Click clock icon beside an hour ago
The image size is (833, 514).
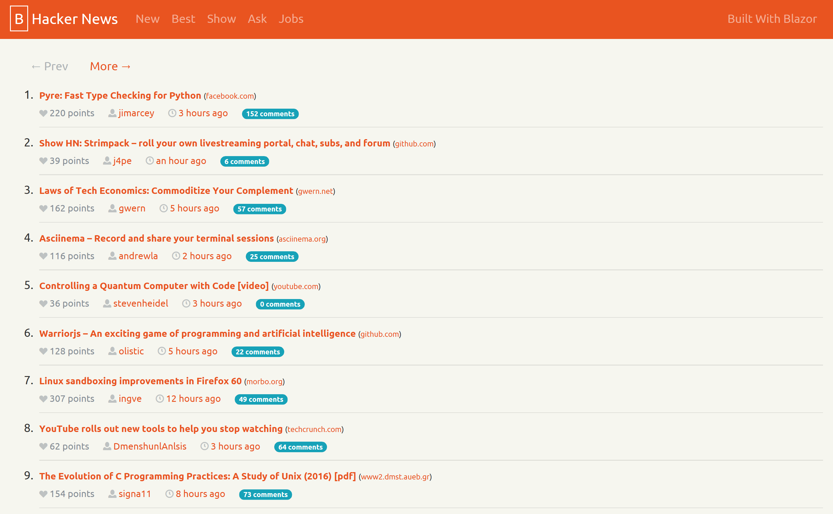[x=150, y=161]
